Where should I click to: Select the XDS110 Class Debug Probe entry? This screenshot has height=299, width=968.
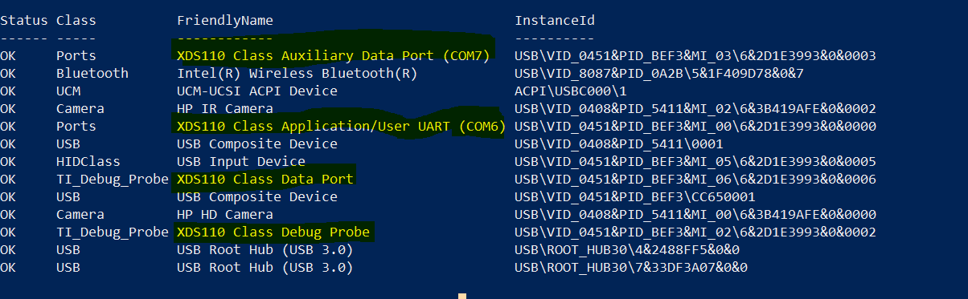pyautogui.click(x=273, y=232)
